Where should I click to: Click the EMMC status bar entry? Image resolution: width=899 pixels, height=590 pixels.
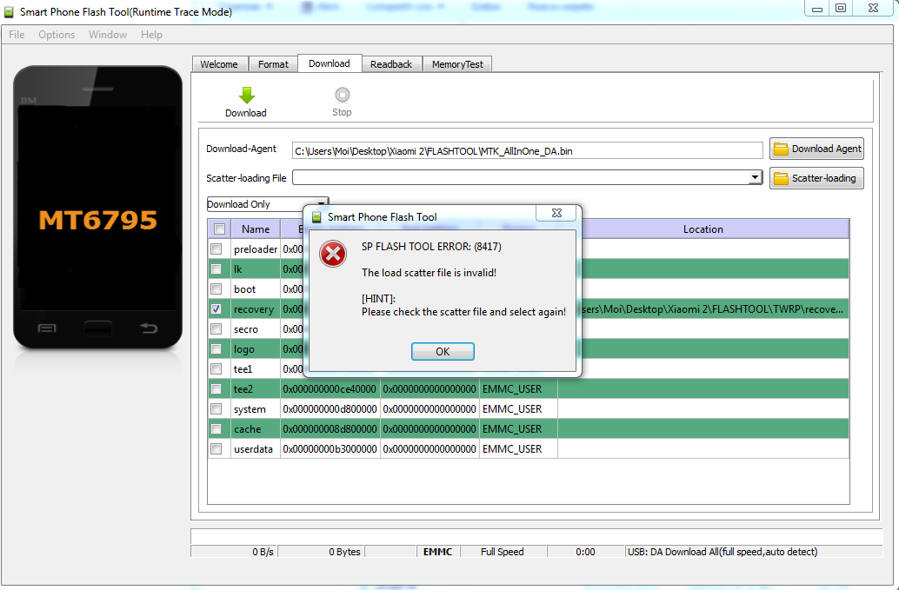point(437,552)
